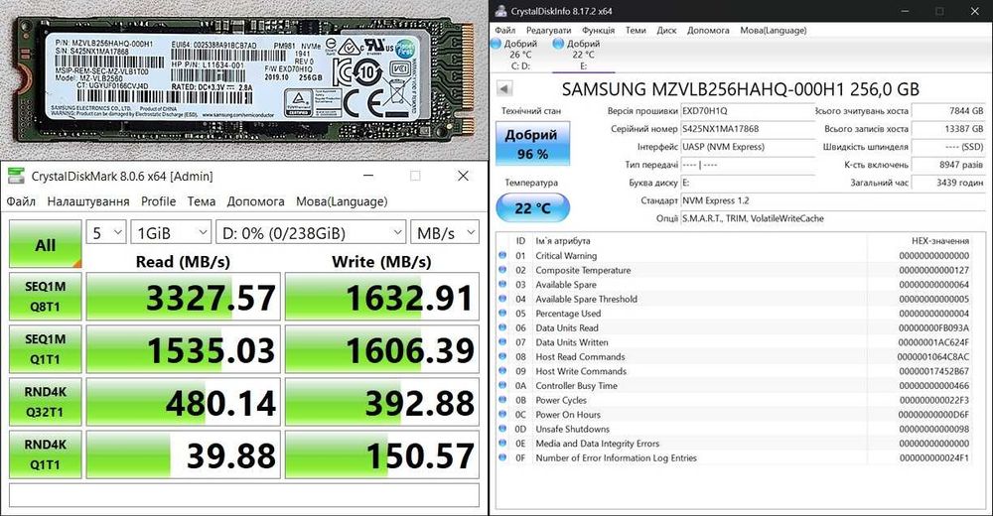Click the CrystalDiskInfo app icon in title bar
Viewport: 993px width, 516px height.
point(500,11)
